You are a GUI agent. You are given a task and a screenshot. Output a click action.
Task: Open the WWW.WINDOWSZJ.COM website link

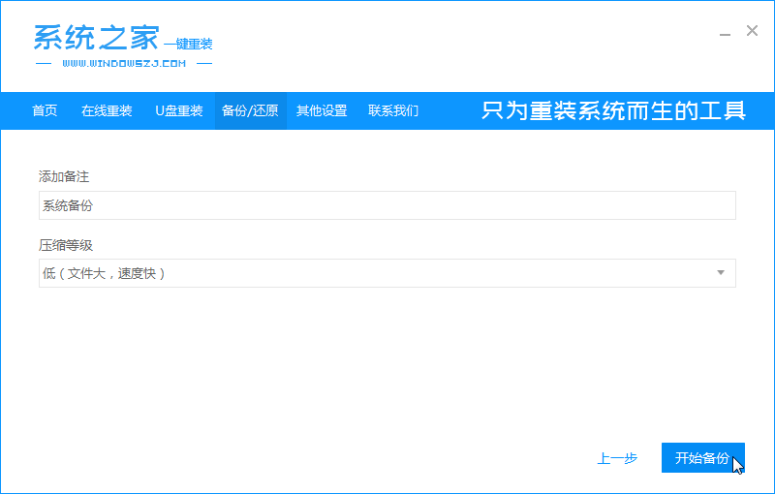point(124,64)
